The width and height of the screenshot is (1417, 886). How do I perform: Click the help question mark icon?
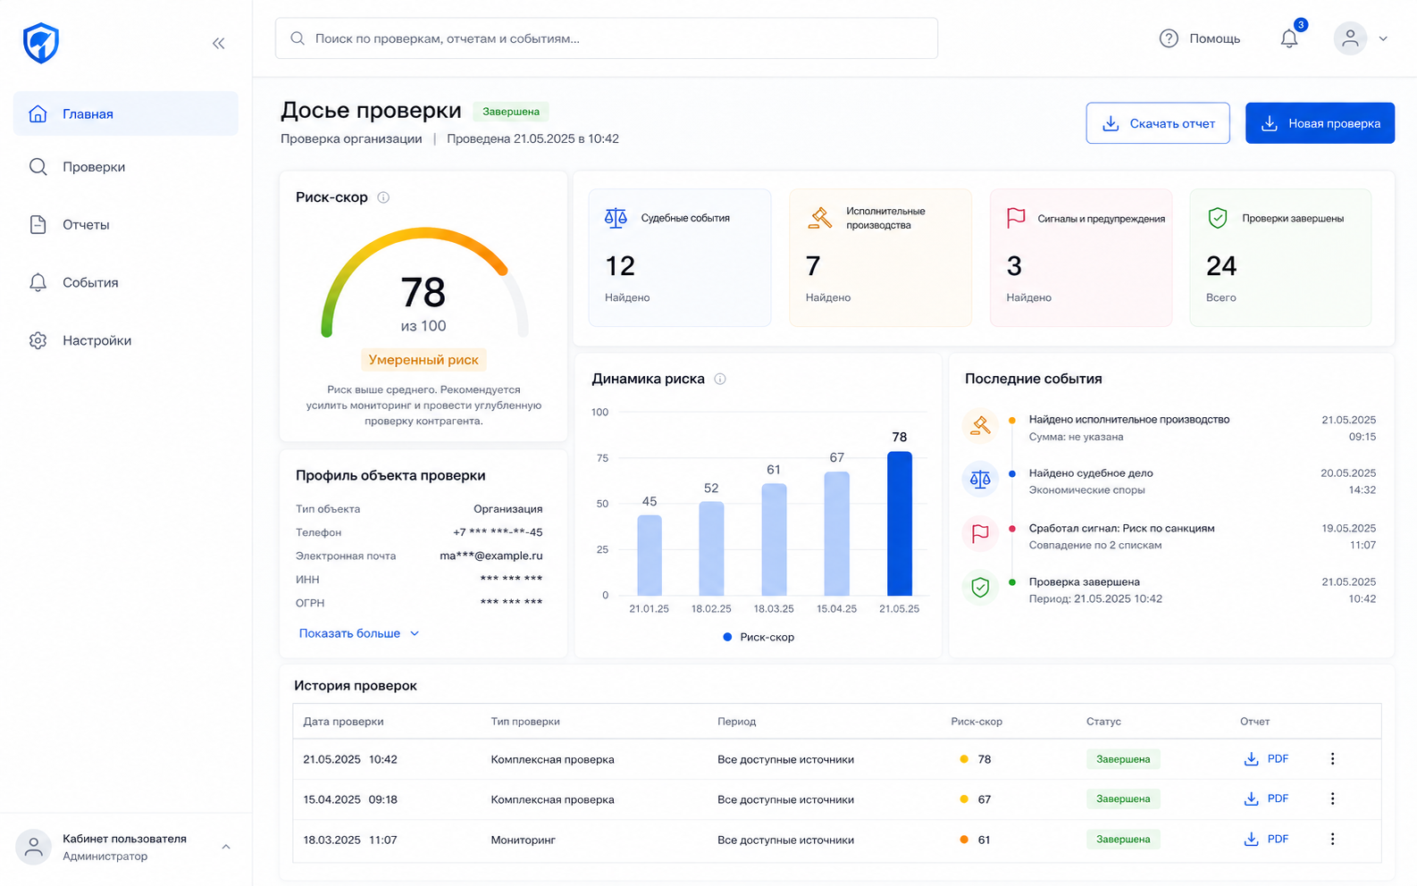pyautogui.click(x=1169, y=38)
